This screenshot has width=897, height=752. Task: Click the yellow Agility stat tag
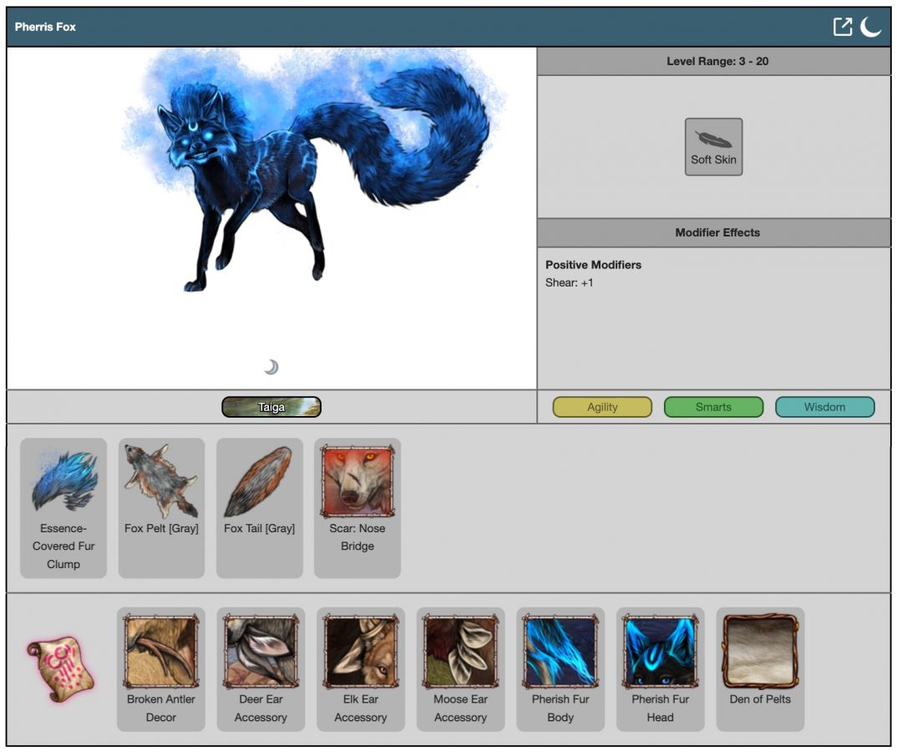pos(602,407)
